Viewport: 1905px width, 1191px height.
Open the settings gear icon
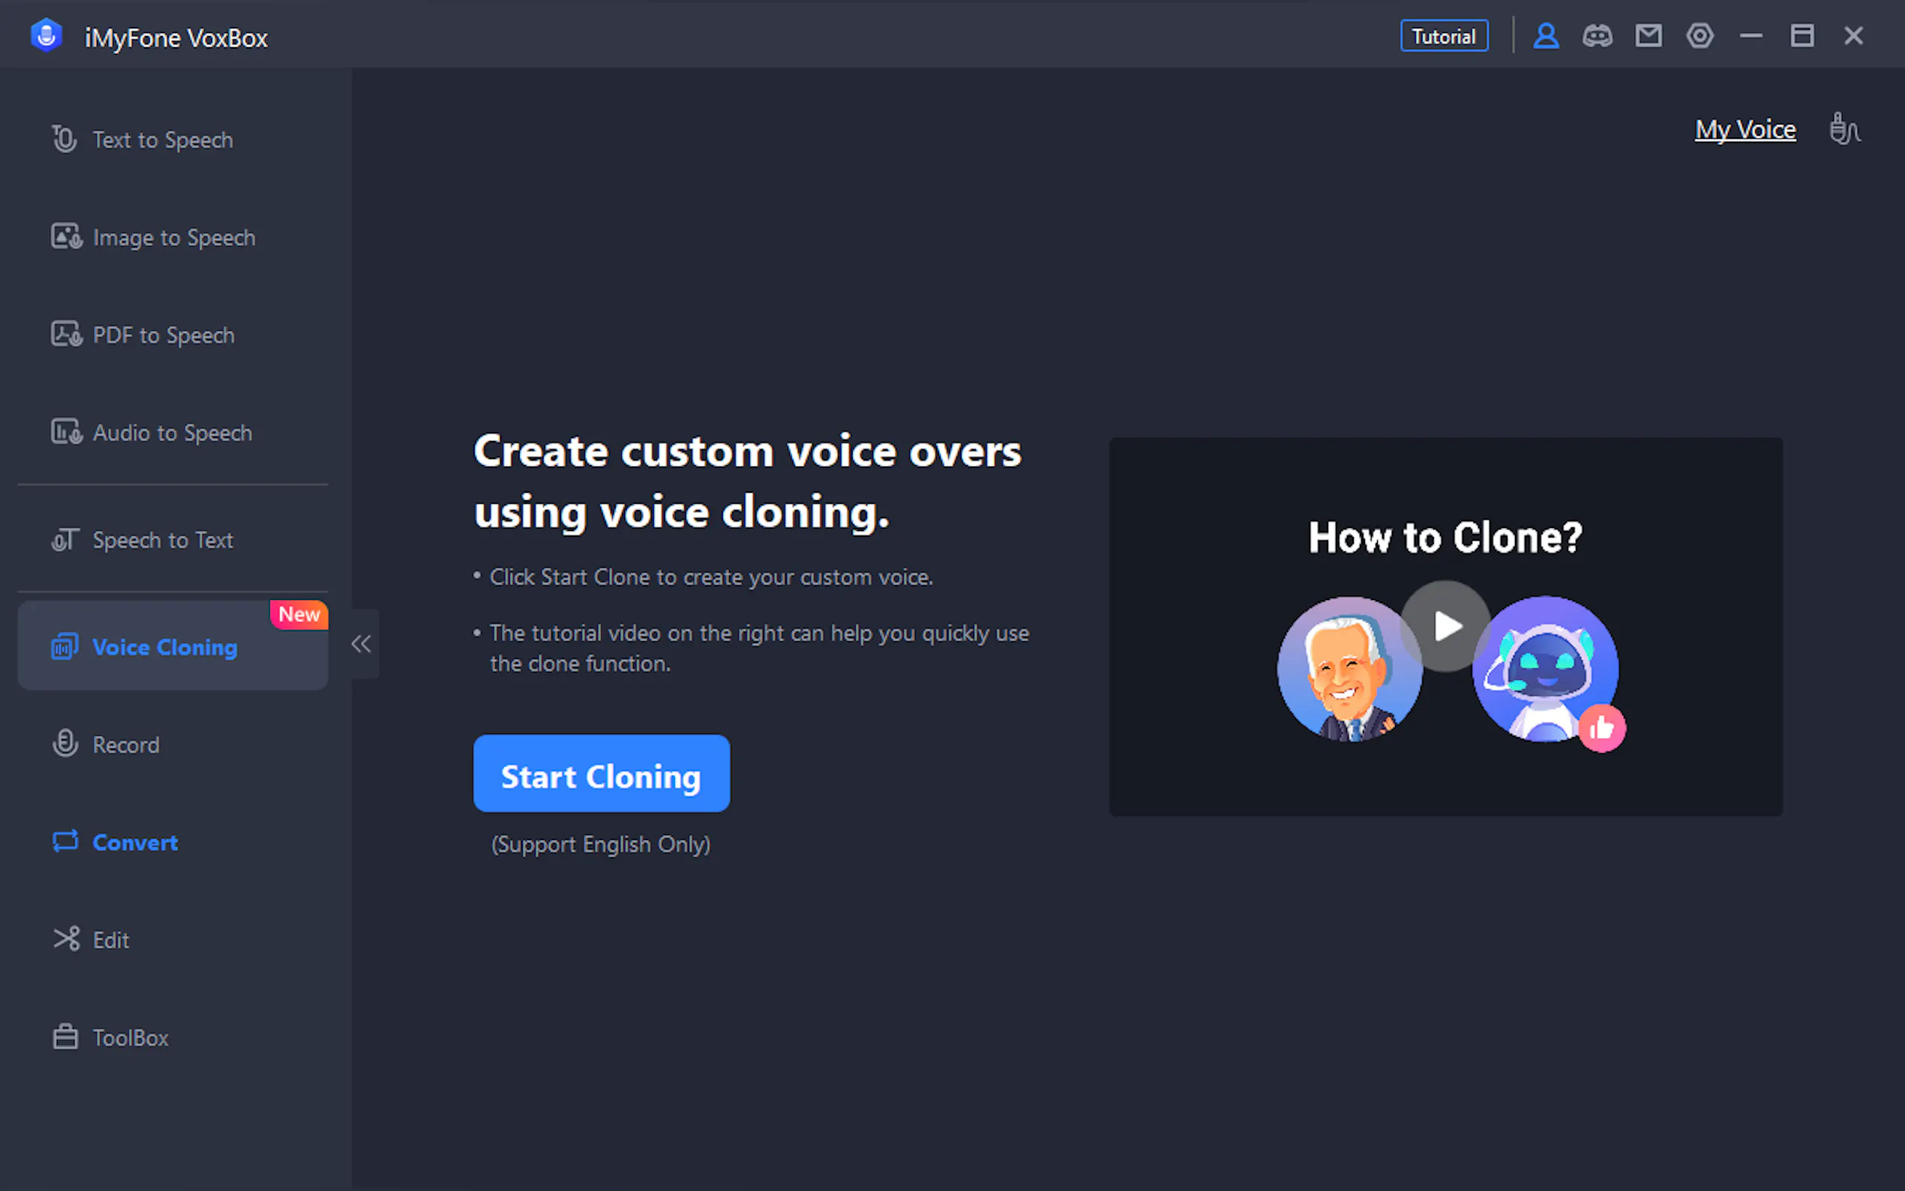coord(1700,35)
